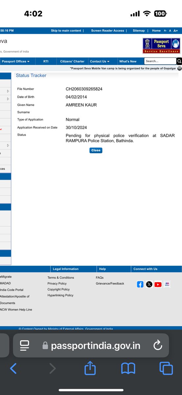Open the MADAD link

(5, 283)
